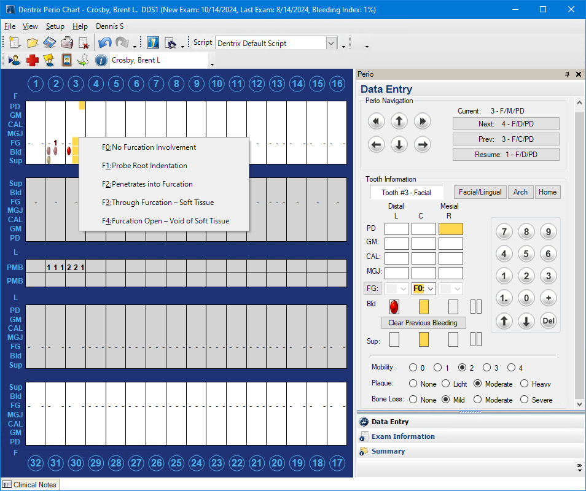This screenshot has width=586, height=491.
Task: Click the Print perio chart icon
Action: coord(67,43)
